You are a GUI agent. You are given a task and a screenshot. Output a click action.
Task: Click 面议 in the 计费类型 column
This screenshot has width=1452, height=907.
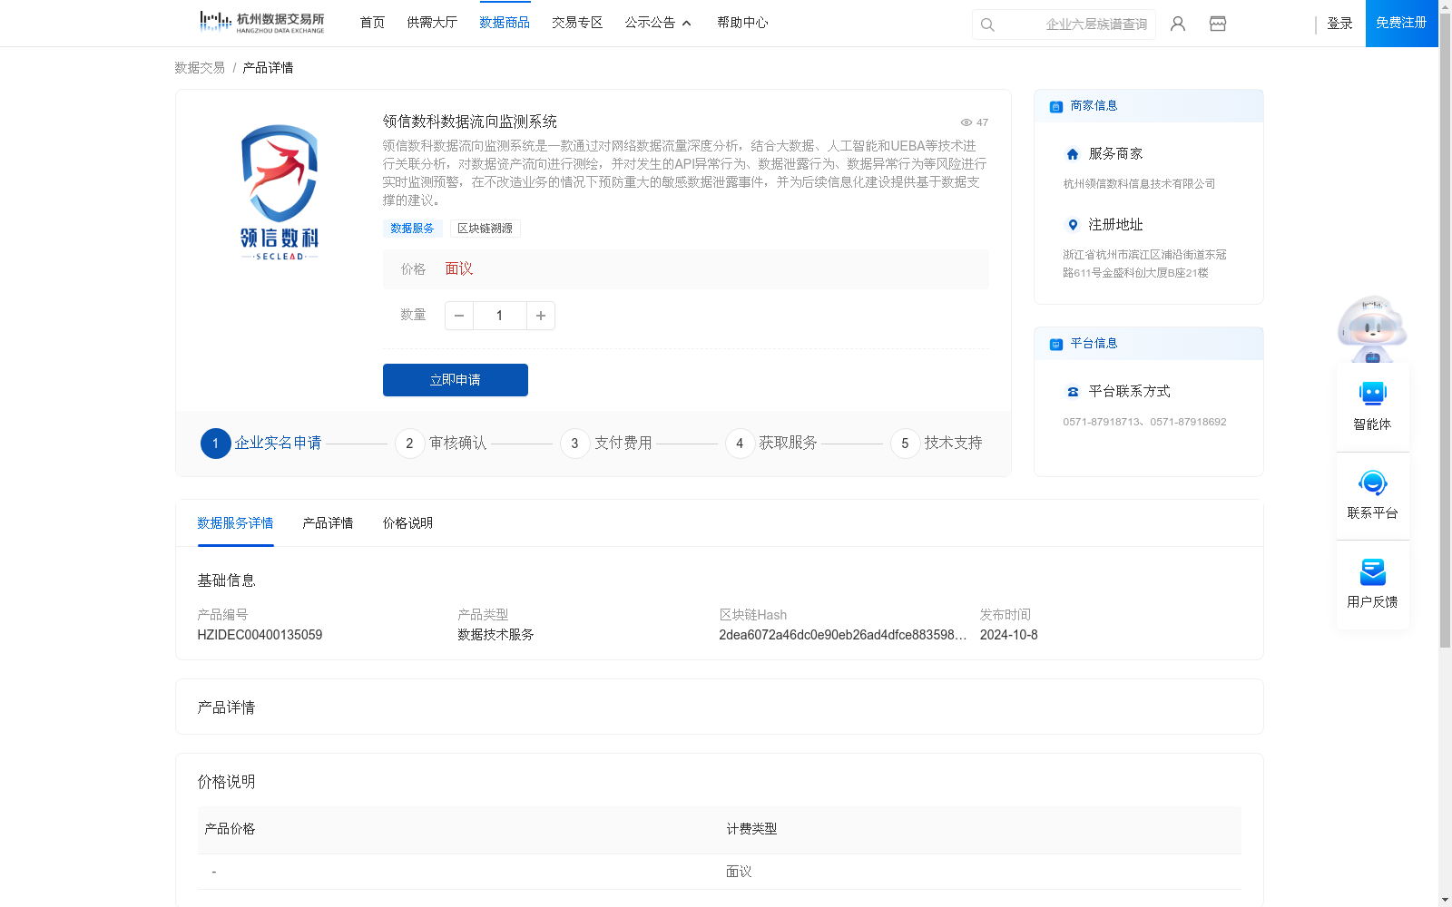tap(739, 872)
